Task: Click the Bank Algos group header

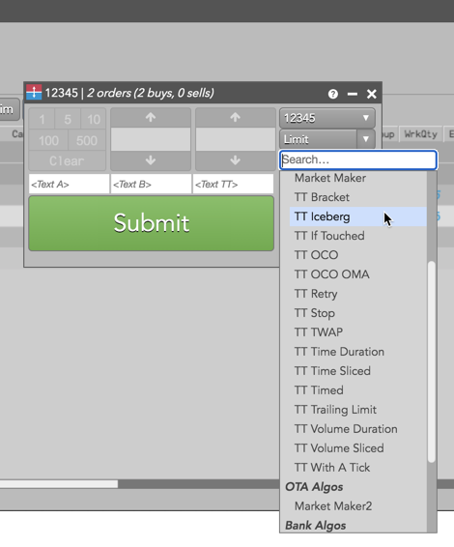Action: click(x=316, y=526)
